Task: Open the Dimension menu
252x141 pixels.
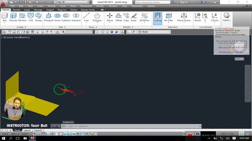Action: pos(86,6)
